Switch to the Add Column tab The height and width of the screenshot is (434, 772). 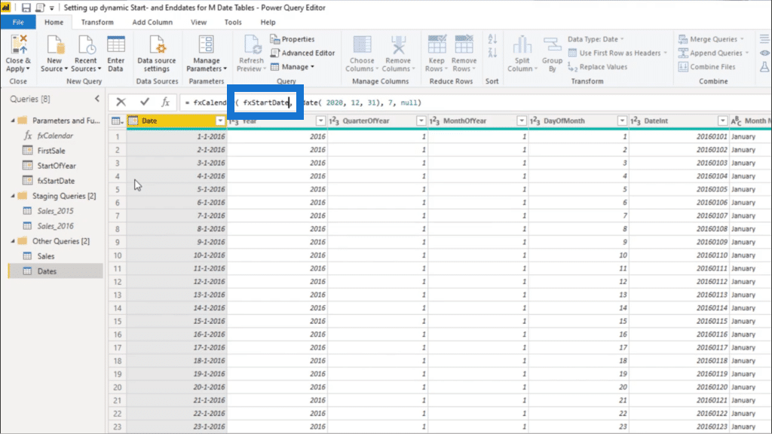coord(152,22)
